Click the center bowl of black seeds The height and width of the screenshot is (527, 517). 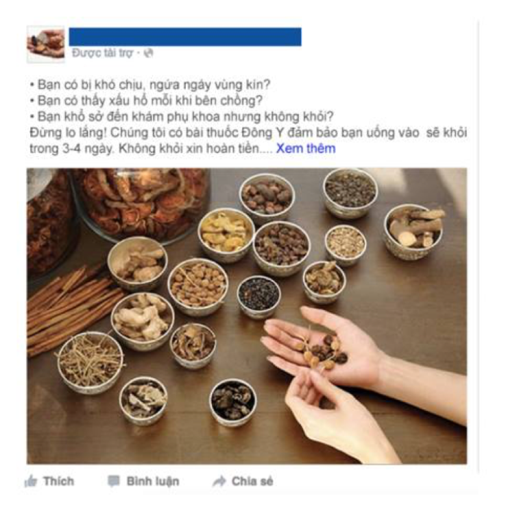point(258,296)
